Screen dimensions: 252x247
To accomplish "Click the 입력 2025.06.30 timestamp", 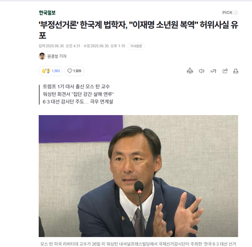I will click(x=59, y=46).
